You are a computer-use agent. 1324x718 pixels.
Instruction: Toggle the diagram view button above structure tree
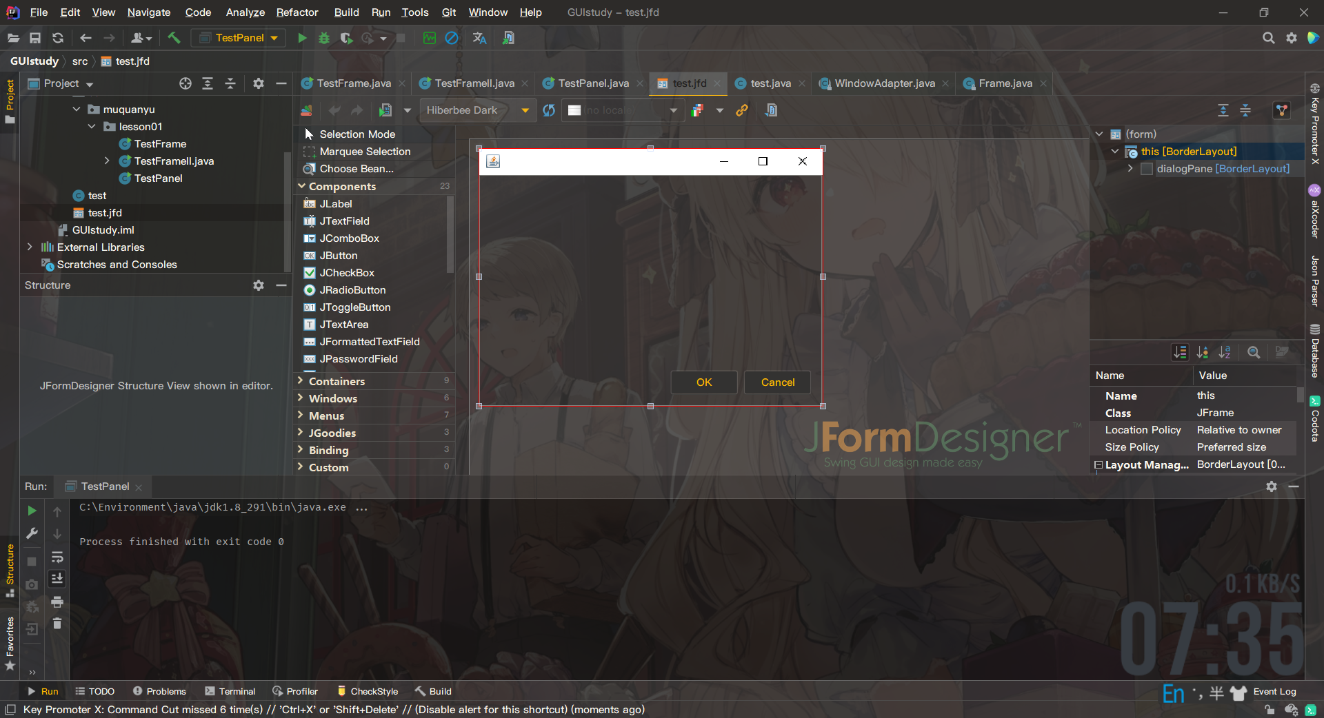[x=1282, y=110]
